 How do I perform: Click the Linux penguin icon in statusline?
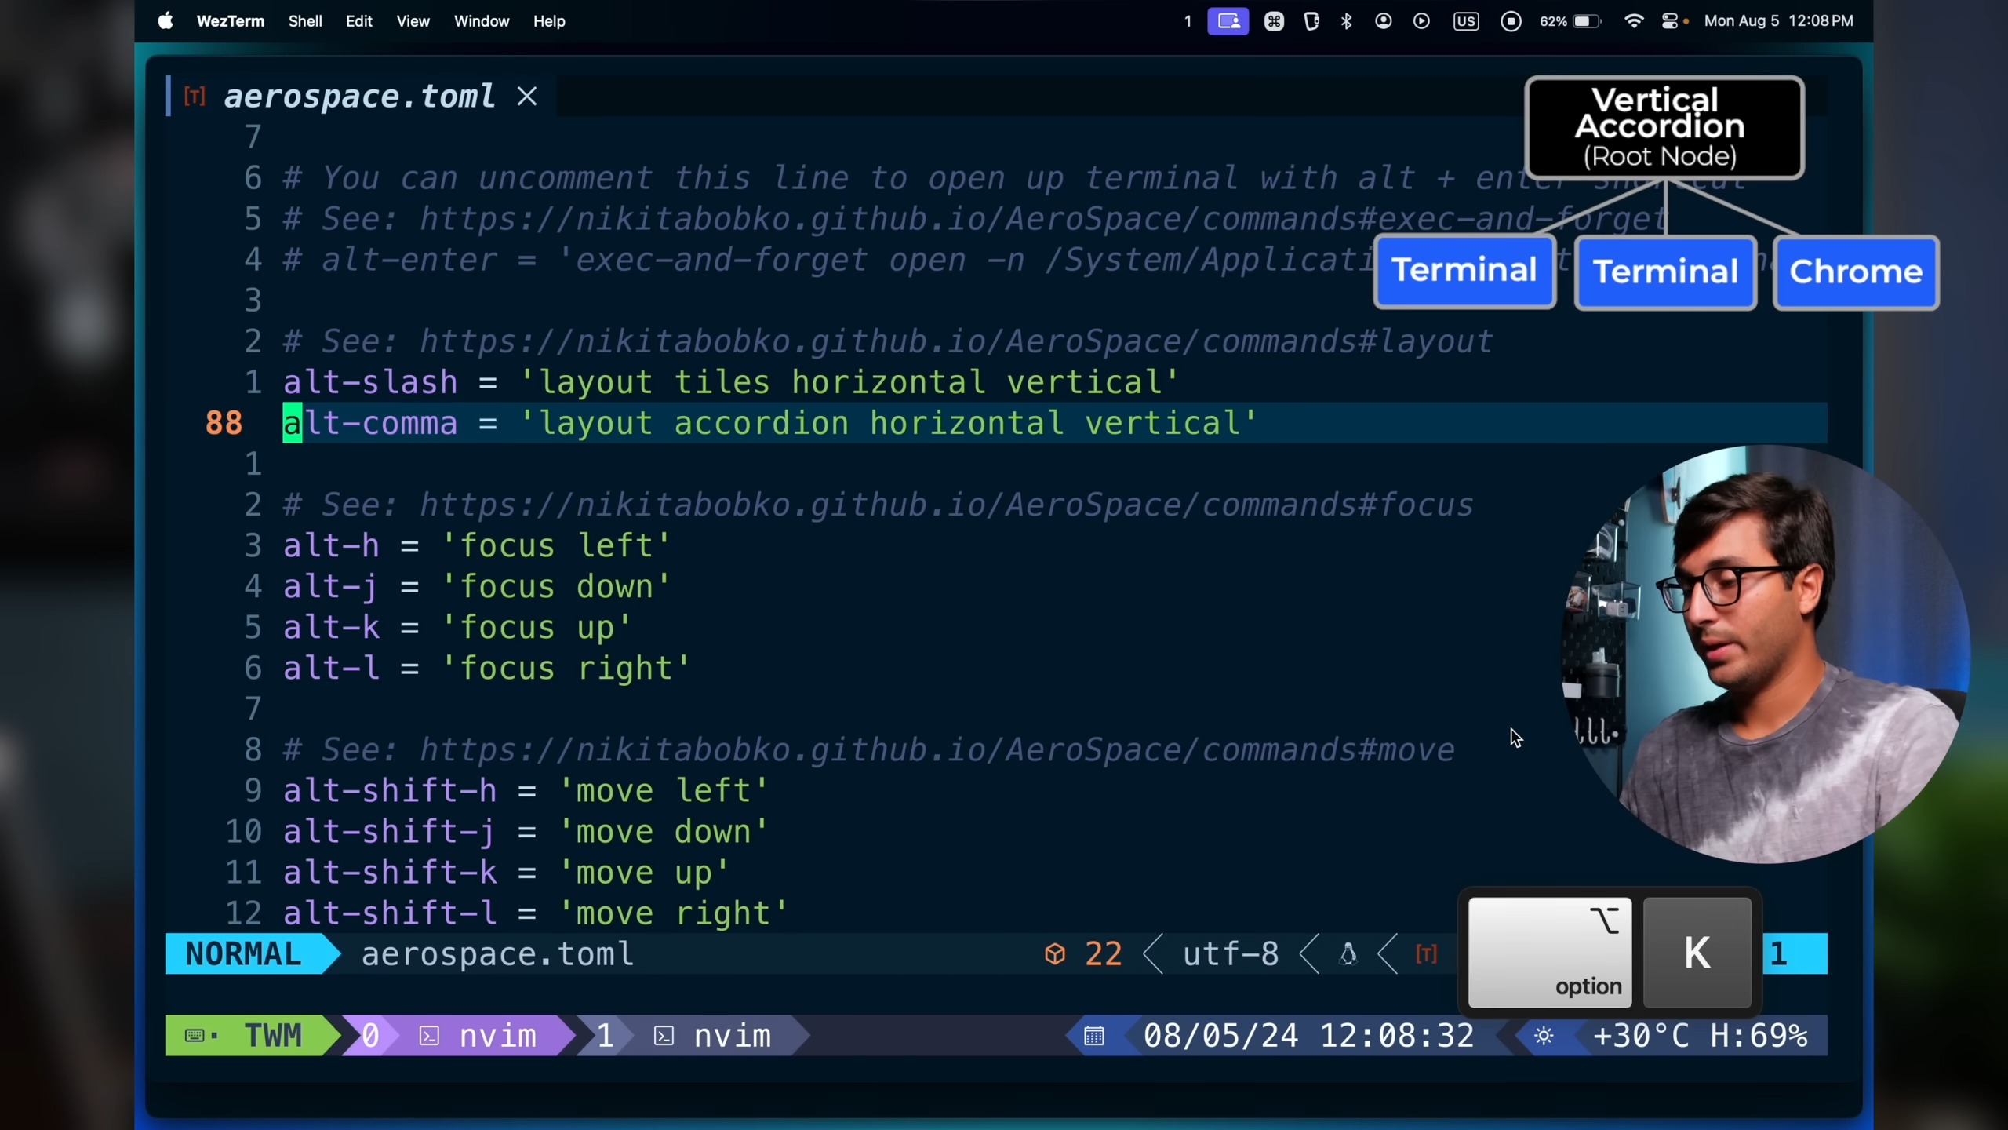coord(1348,954)
